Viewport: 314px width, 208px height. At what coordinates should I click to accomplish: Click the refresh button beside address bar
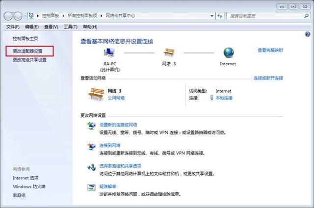(220, 16)
